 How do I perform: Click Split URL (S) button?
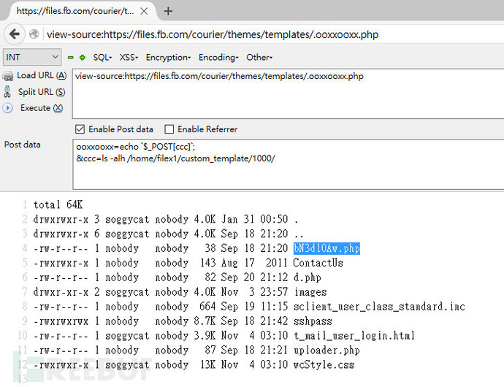pos(42,92)
